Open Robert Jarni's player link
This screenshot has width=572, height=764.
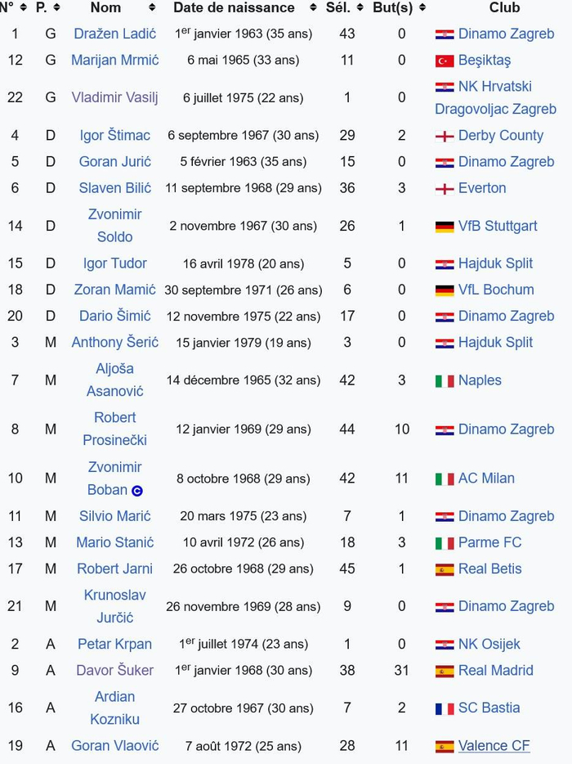click(x=114, y=569)
